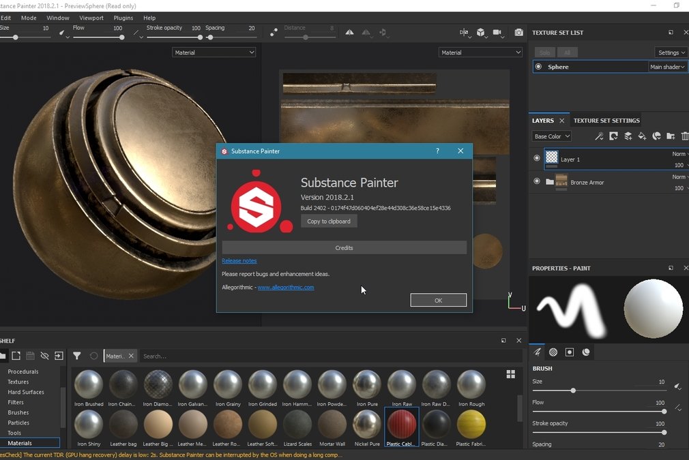Open Bronze Armor Norm blending dropdown
The width and height of the screenshot is (689, 460).
coord(679,177)
